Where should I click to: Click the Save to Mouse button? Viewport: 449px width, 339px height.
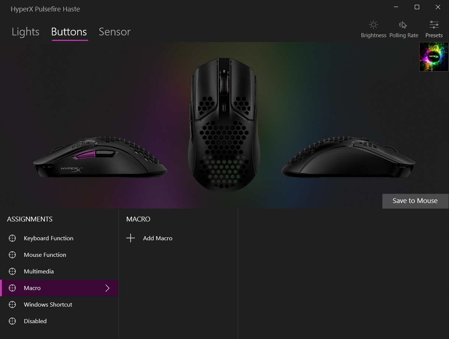click(415, 201)
